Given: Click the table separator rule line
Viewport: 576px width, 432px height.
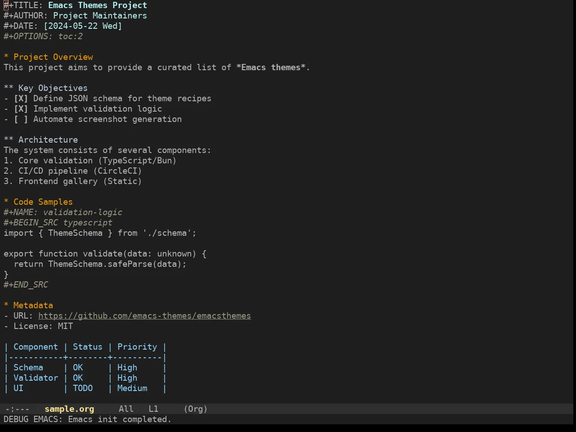Looking at the screenshot, I should click(85, 357).
